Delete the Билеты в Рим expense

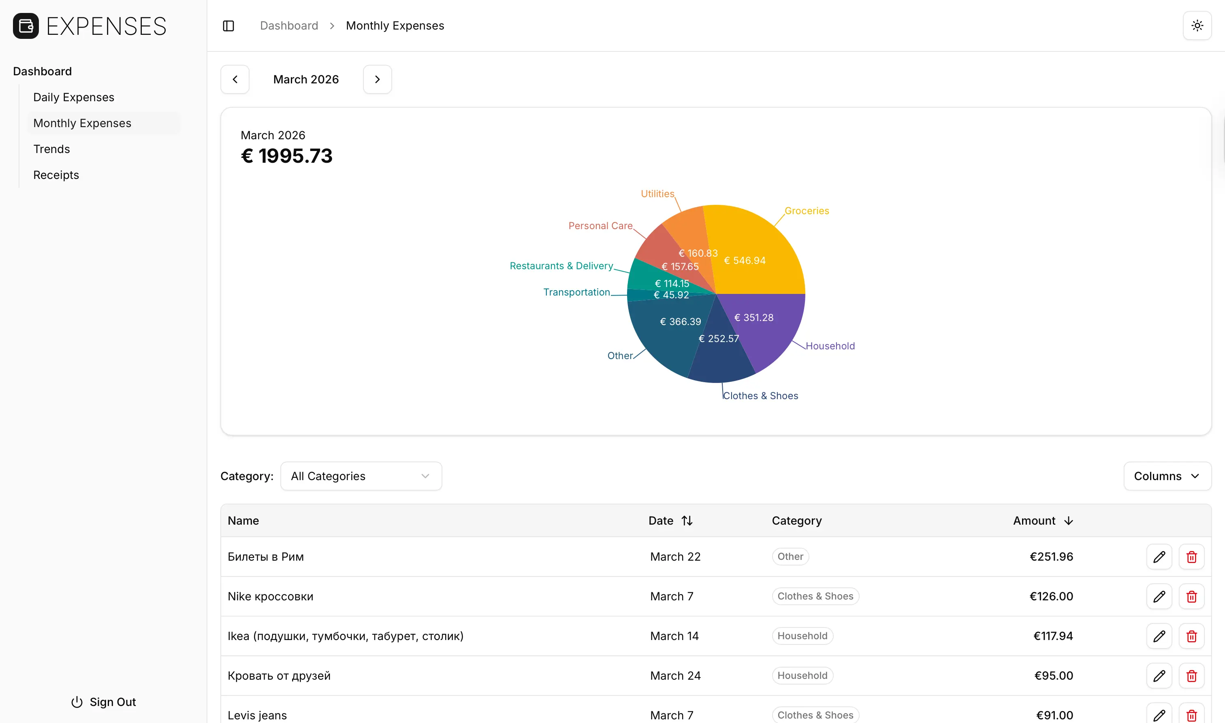click(1191, 556)
